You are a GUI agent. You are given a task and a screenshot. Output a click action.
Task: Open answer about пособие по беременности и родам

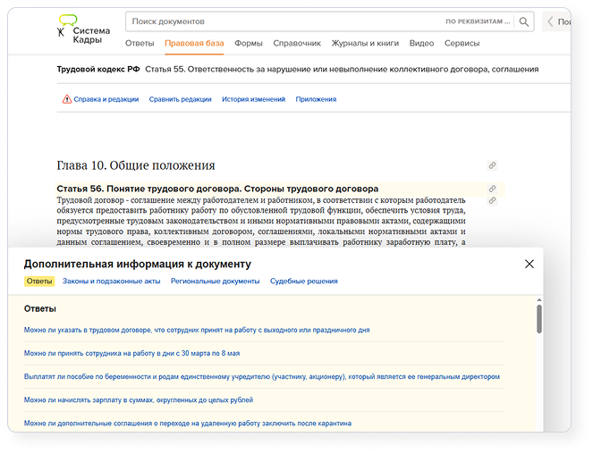[262, 376]
